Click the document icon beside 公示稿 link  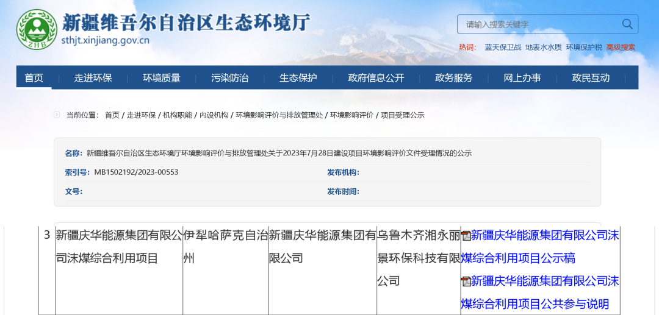pyautogui.click(x=466, y=236)
